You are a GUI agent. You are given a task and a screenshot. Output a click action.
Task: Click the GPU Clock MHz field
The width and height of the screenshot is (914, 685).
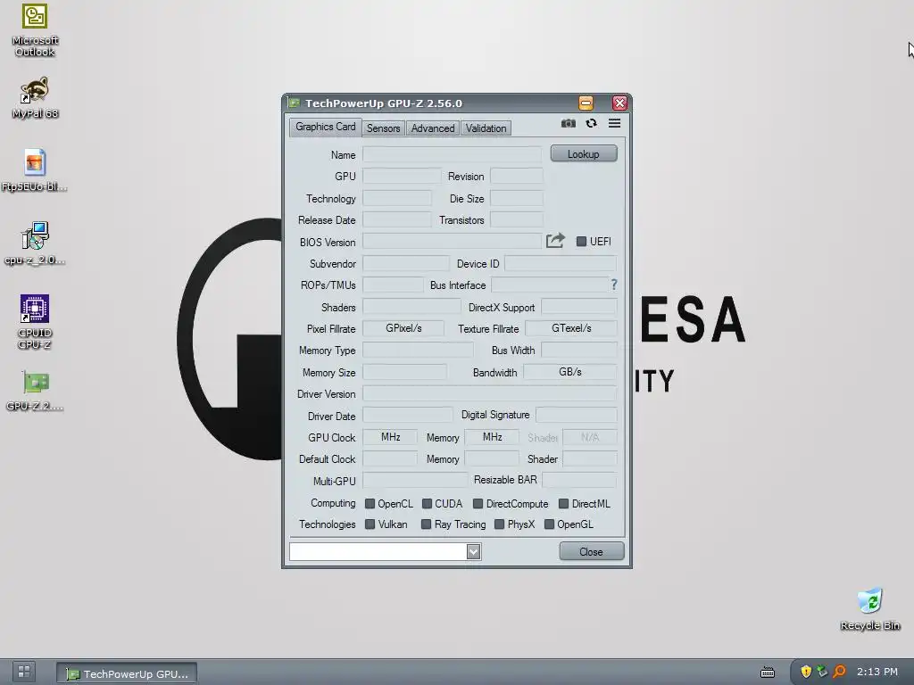pos(390,437)
